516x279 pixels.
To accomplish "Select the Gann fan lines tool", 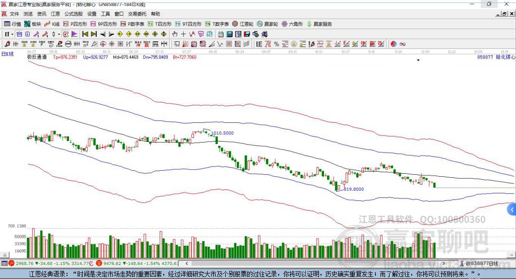I will point(185,44).
